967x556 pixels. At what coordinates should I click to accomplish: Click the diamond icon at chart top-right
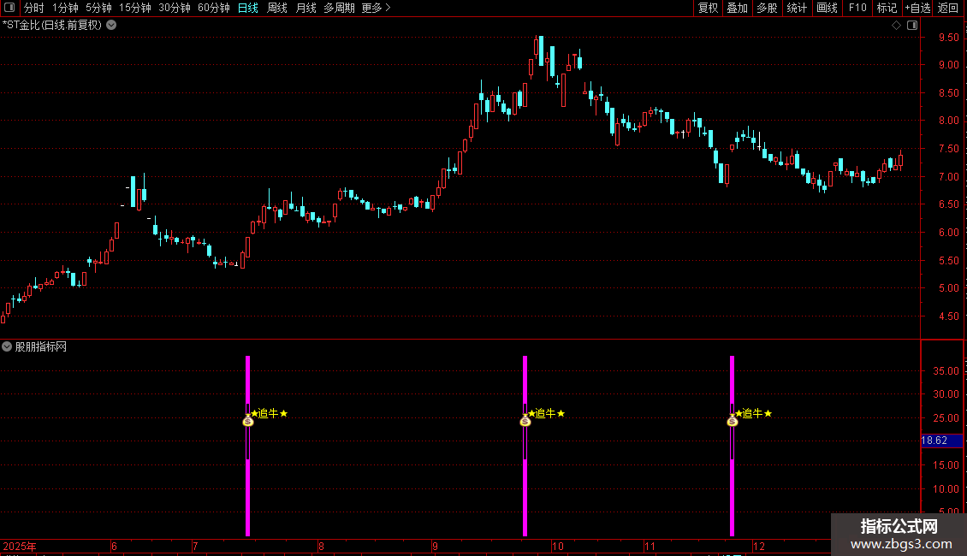[x=897, y=25]
